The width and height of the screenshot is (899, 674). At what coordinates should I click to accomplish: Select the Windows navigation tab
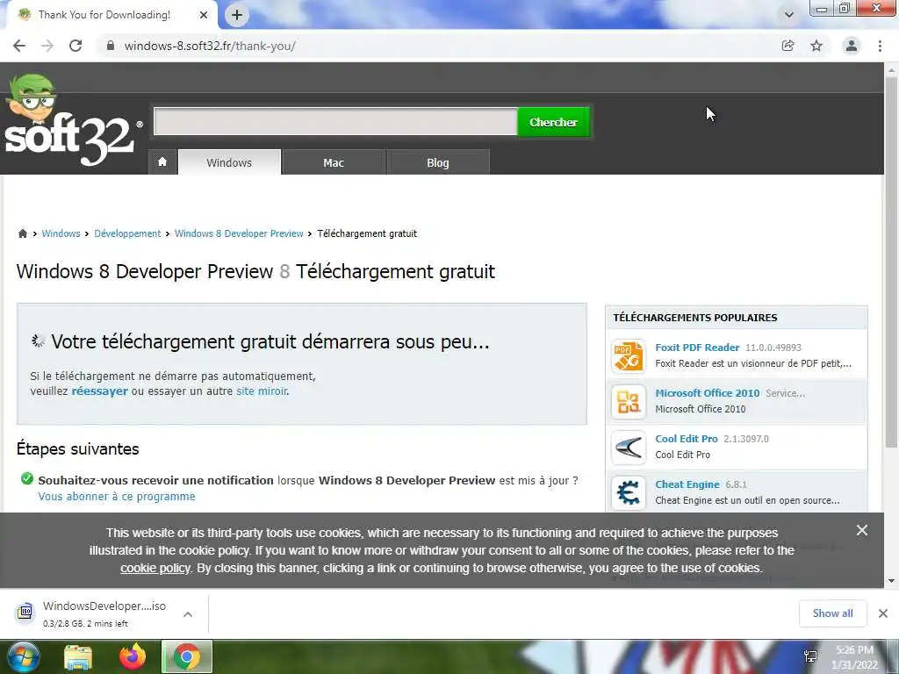pos(229,162)
